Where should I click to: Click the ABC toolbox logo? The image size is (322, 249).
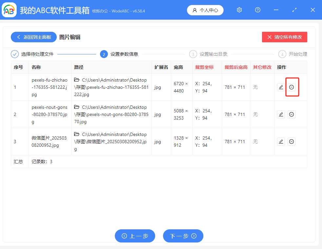(9, 10)
